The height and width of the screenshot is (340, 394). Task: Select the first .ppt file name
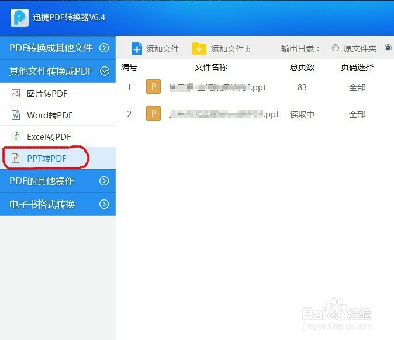[217, 87]
